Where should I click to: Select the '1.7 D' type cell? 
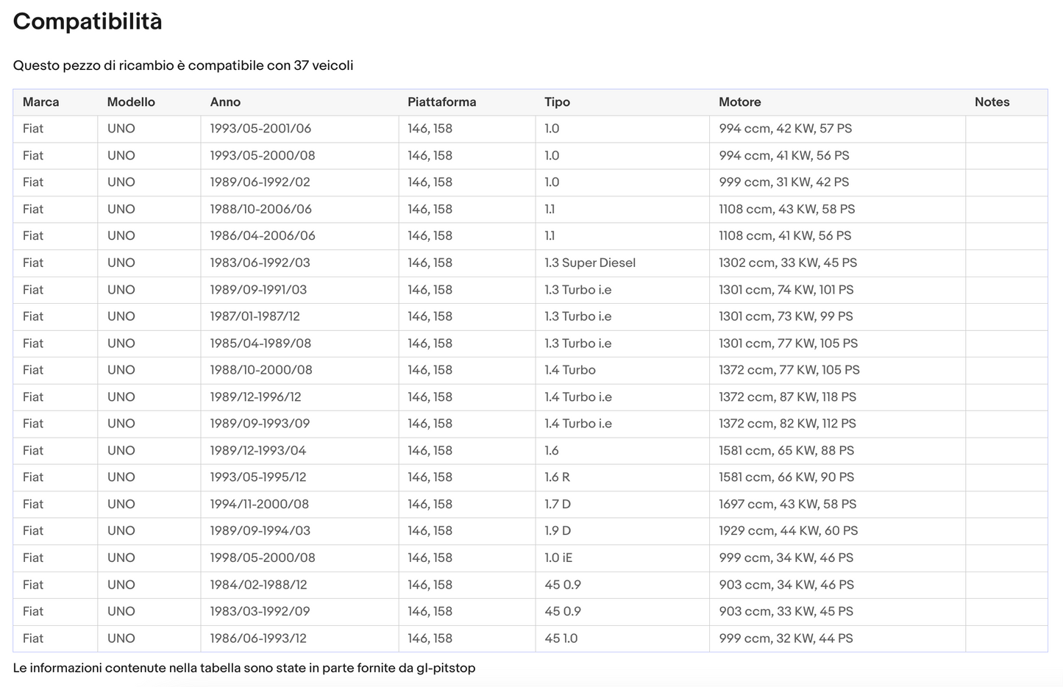(x=557, y=504)
